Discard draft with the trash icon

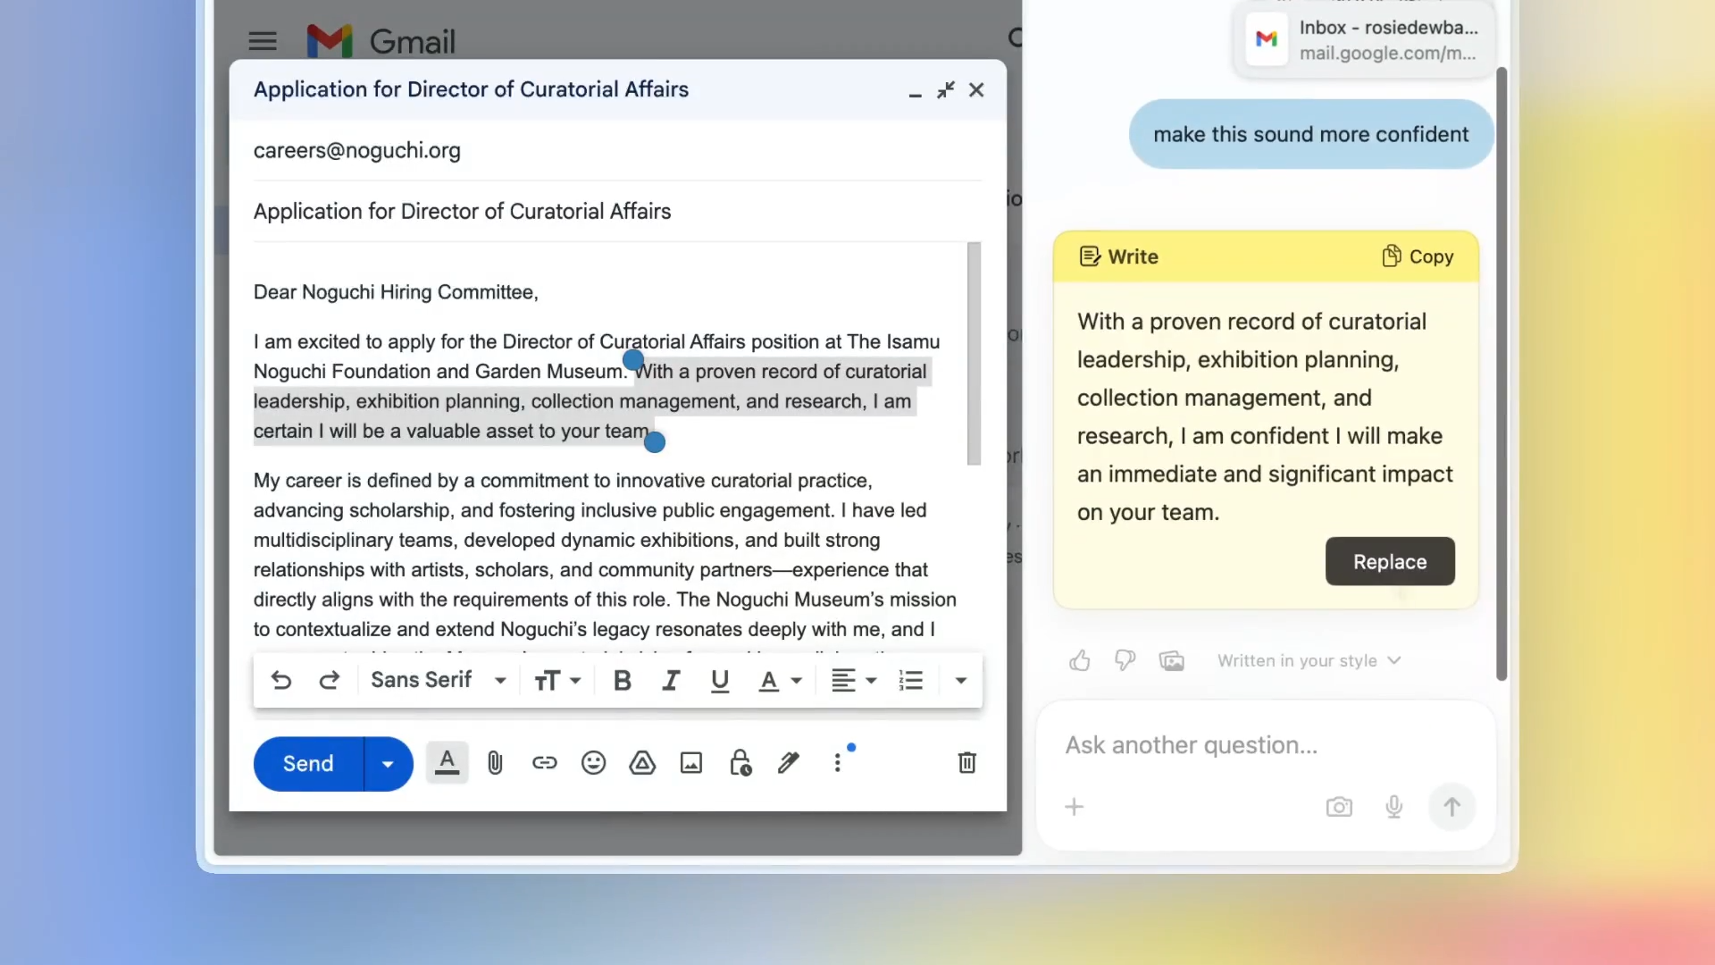[966, 763]
